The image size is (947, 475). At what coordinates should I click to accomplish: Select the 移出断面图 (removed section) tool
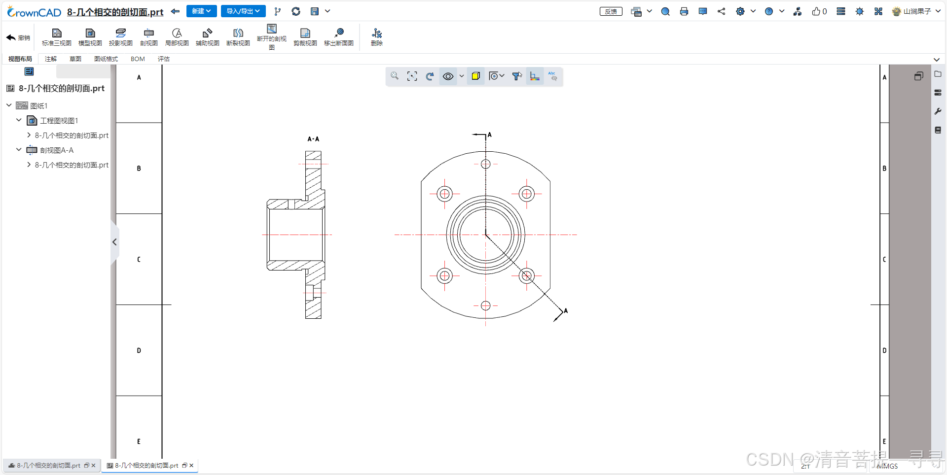339,37
